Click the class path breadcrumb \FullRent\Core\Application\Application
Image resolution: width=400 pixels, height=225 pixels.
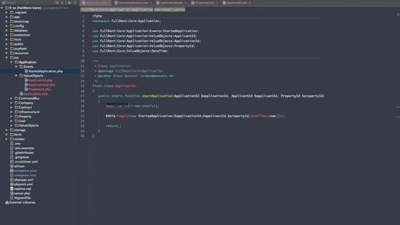pyautogui.click(x=117, y=9)
